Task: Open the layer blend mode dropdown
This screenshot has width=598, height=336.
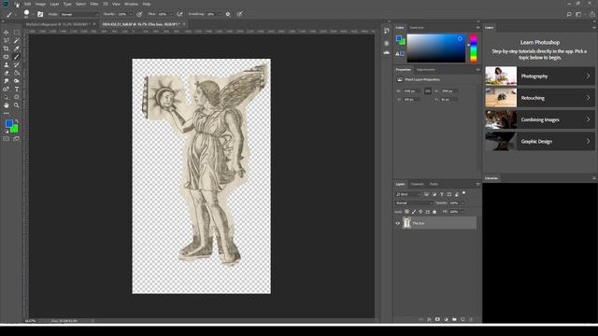Action: click(x=414, y=203)
